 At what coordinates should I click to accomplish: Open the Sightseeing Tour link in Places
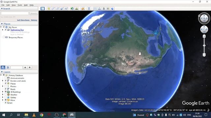click(17, 30)
